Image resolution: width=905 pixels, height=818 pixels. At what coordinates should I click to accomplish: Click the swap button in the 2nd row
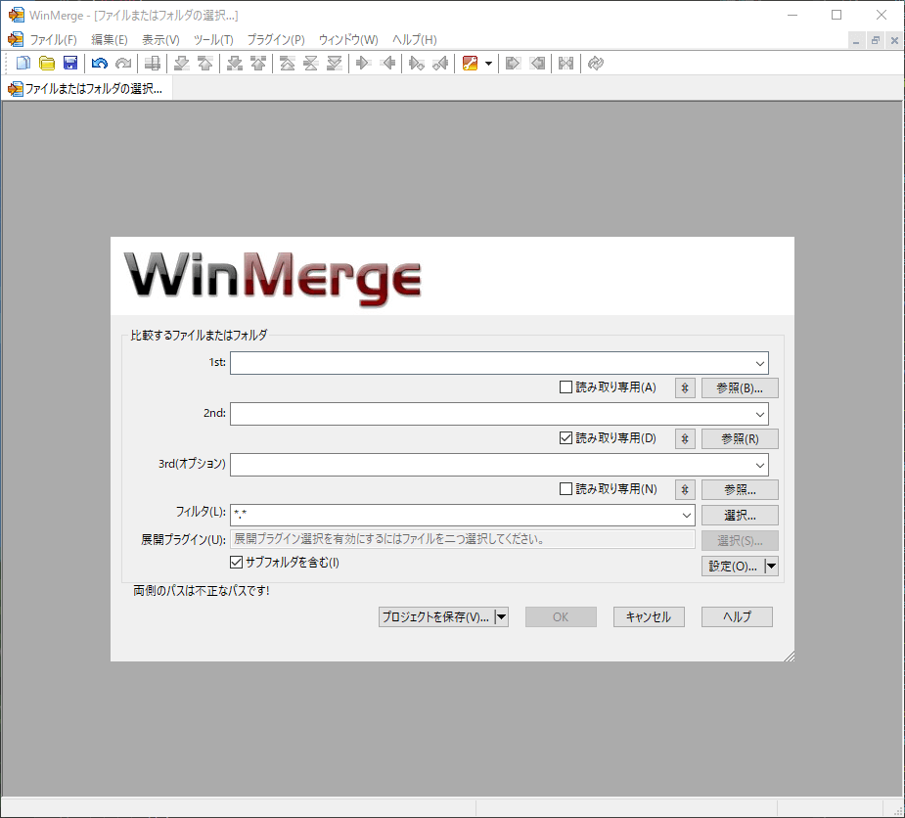coord(685,438)
